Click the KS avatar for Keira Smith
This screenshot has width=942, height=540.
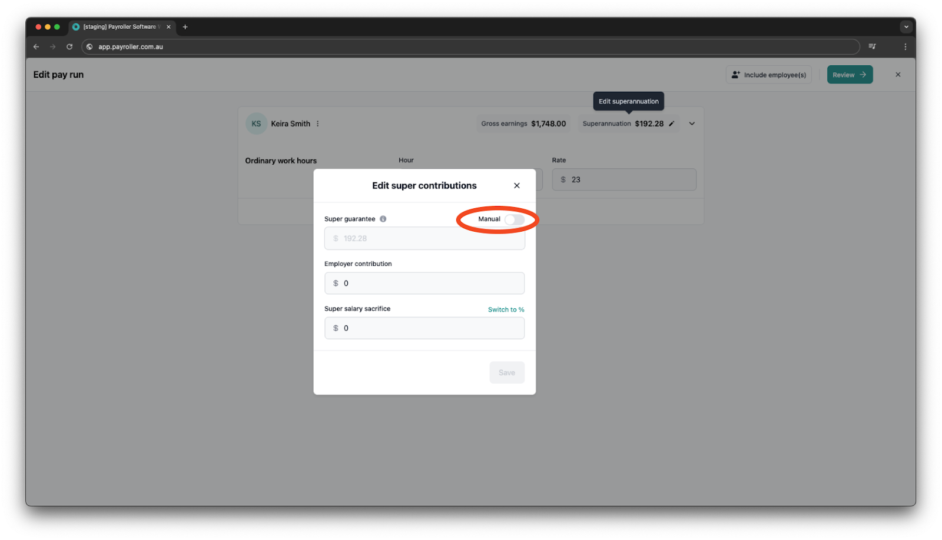(x=256, y=124)
